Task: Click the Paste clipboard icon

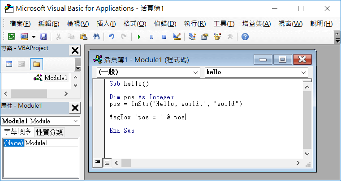Action: [x=83, y=37]
